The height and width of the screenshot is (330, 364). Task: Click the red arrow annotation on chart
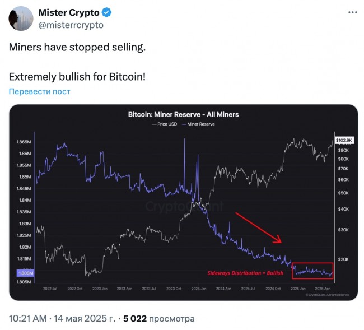tap(258, 227)
